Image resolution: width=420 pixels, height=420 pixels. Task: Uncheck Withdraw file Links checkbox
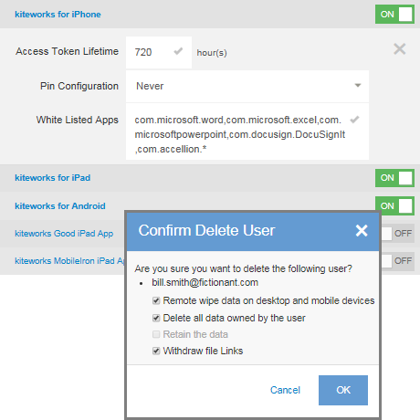tap(156, 351)
